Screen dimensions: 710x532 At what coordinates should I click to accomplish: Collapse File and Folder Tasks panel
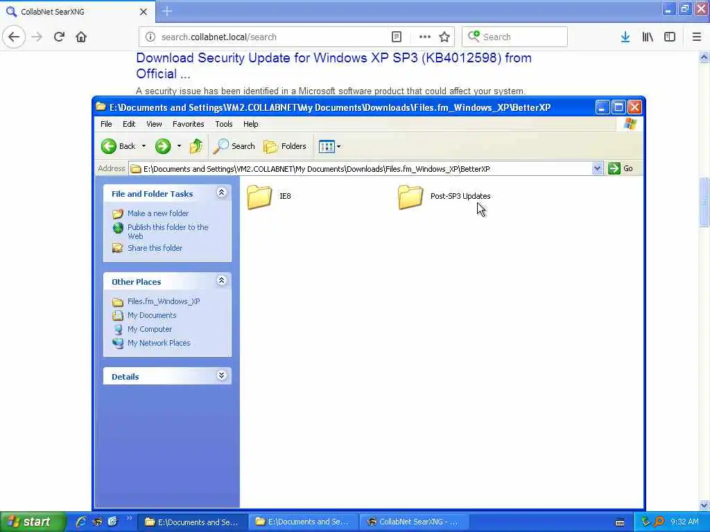tap(221, 193)
